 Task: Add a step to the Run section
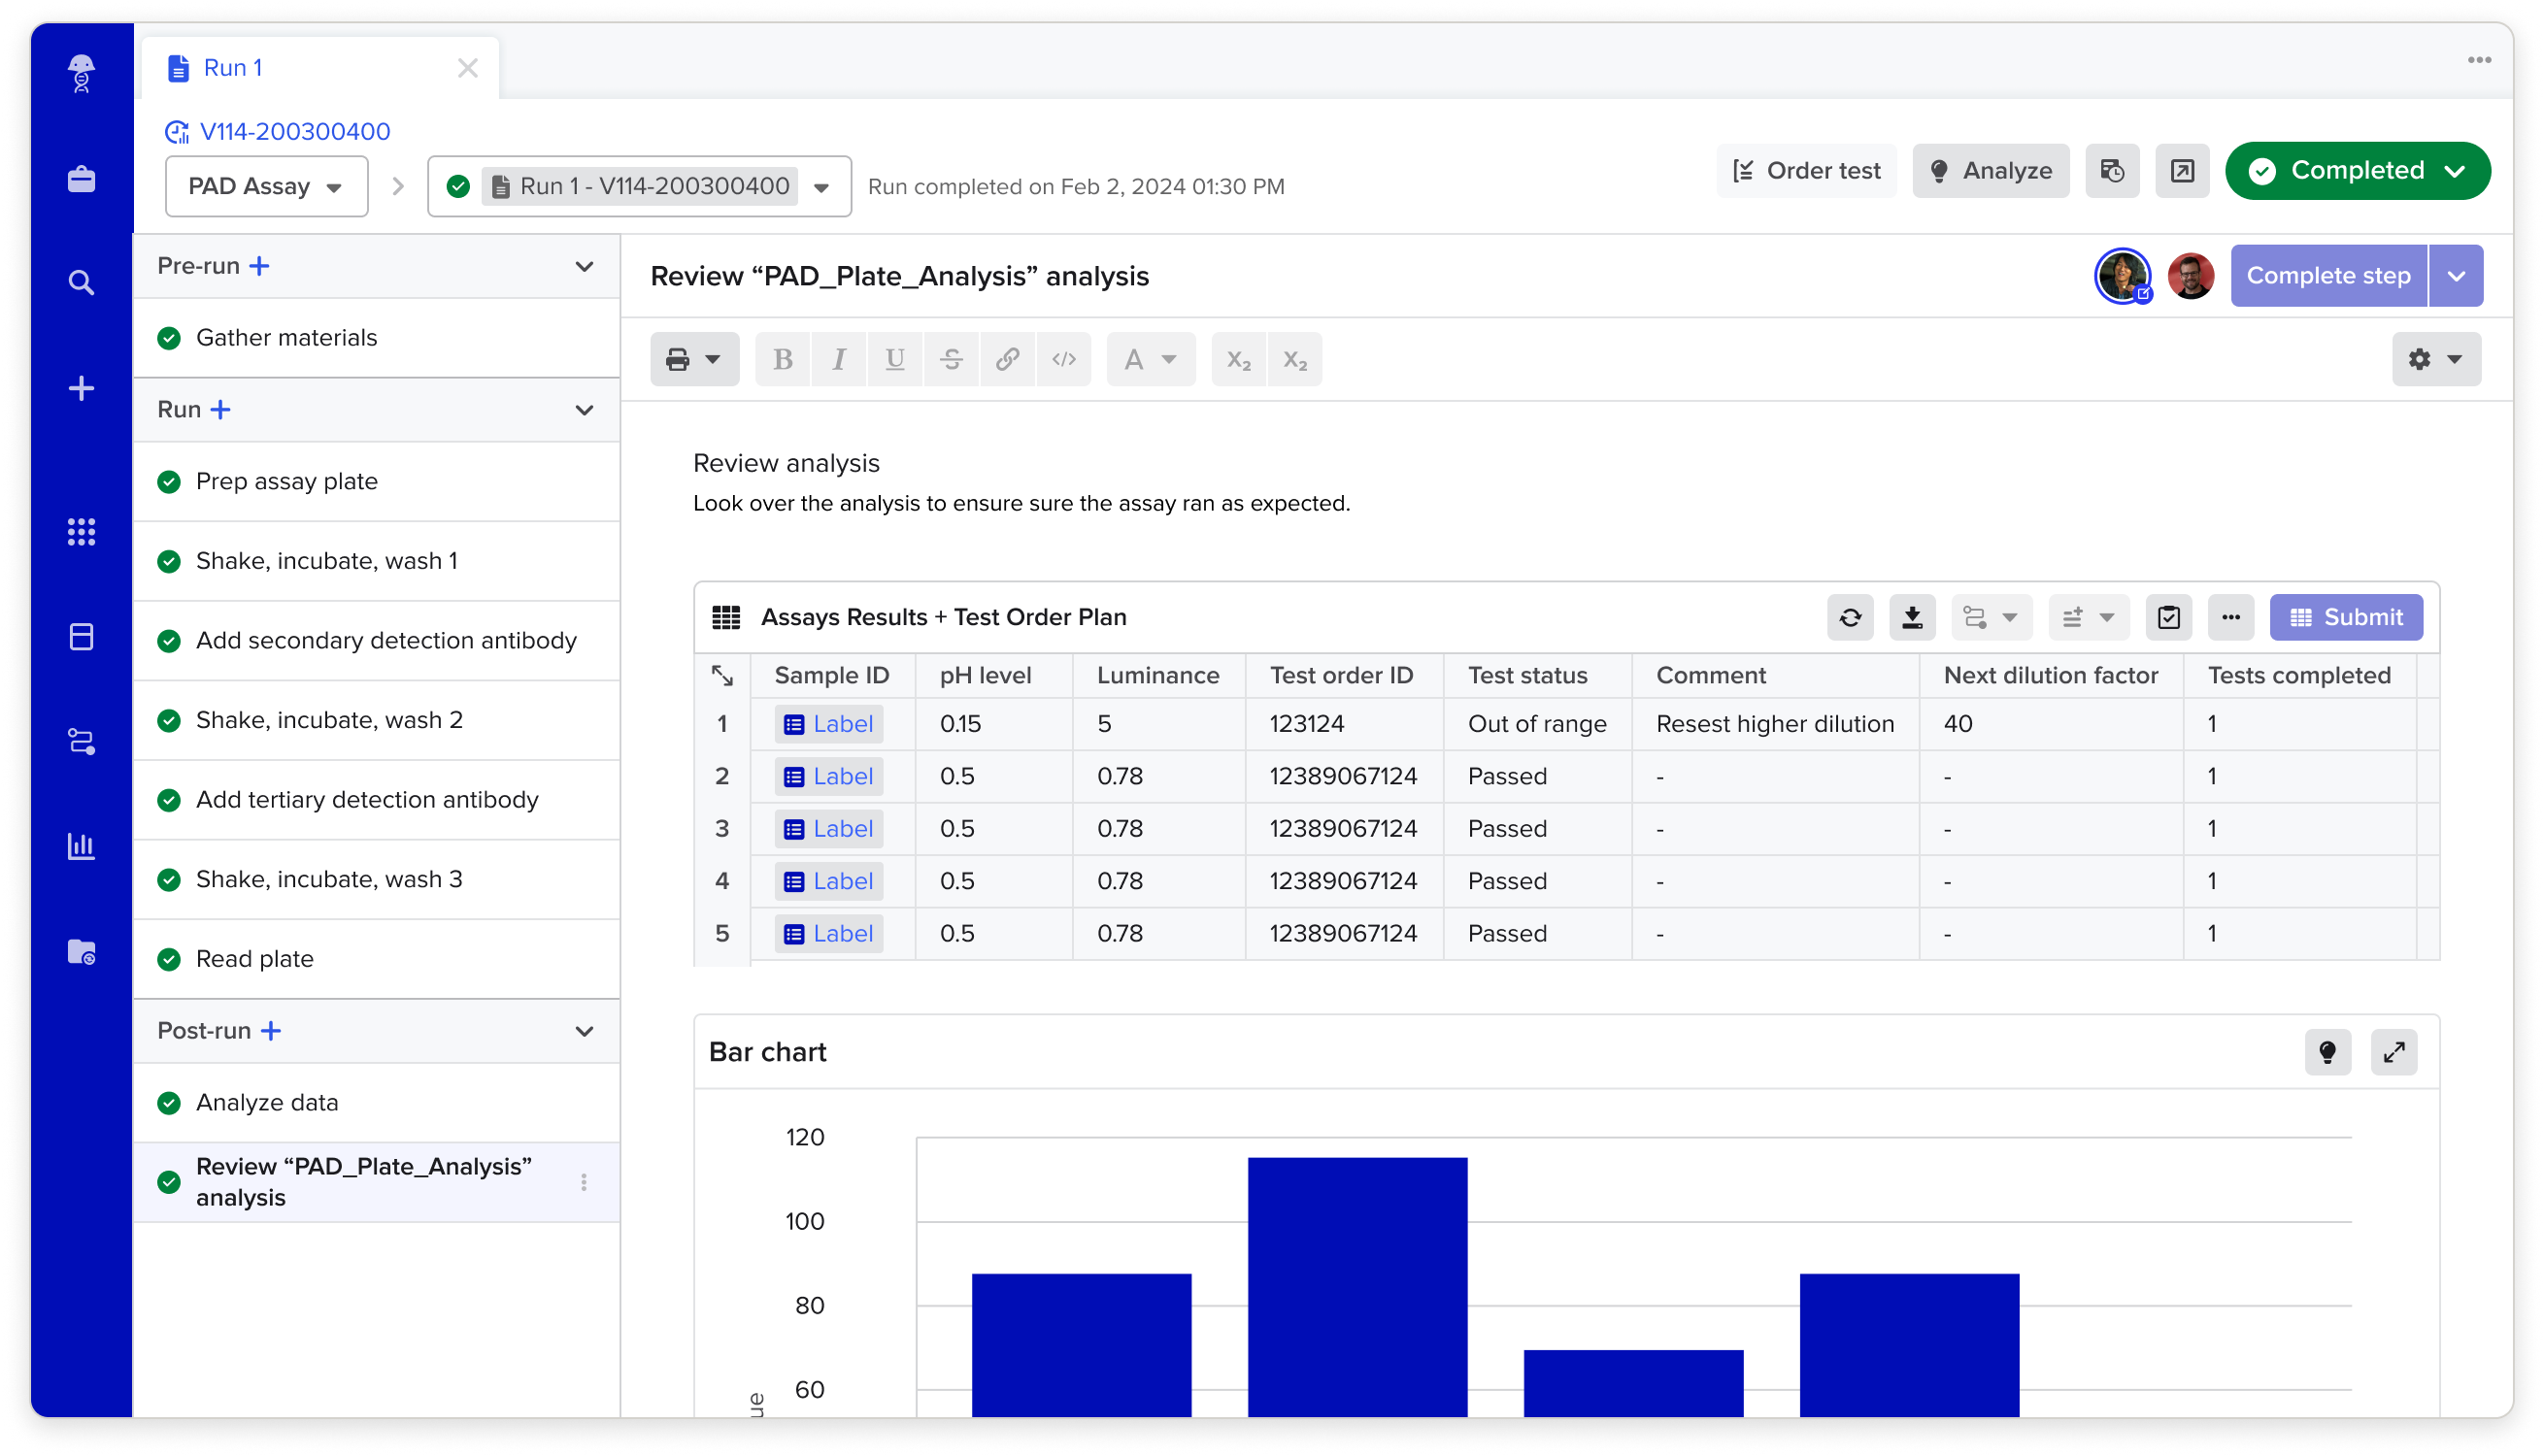coord(221,410)
